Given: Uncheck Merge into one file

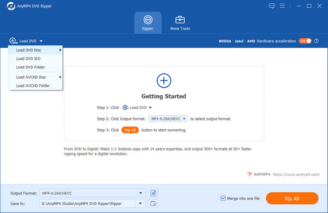Looking at the screenshot, I should (x=223, y=198).
